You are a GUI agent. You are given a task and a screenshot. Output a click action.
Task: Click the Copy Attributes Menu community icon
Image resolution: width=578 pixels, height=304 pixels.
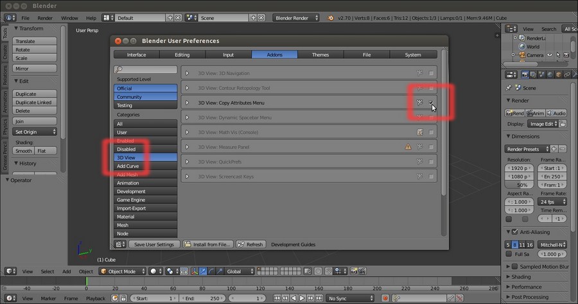click(419, 103)
